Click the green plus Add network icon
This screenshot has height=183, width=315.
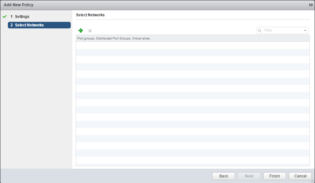[81, 30]
